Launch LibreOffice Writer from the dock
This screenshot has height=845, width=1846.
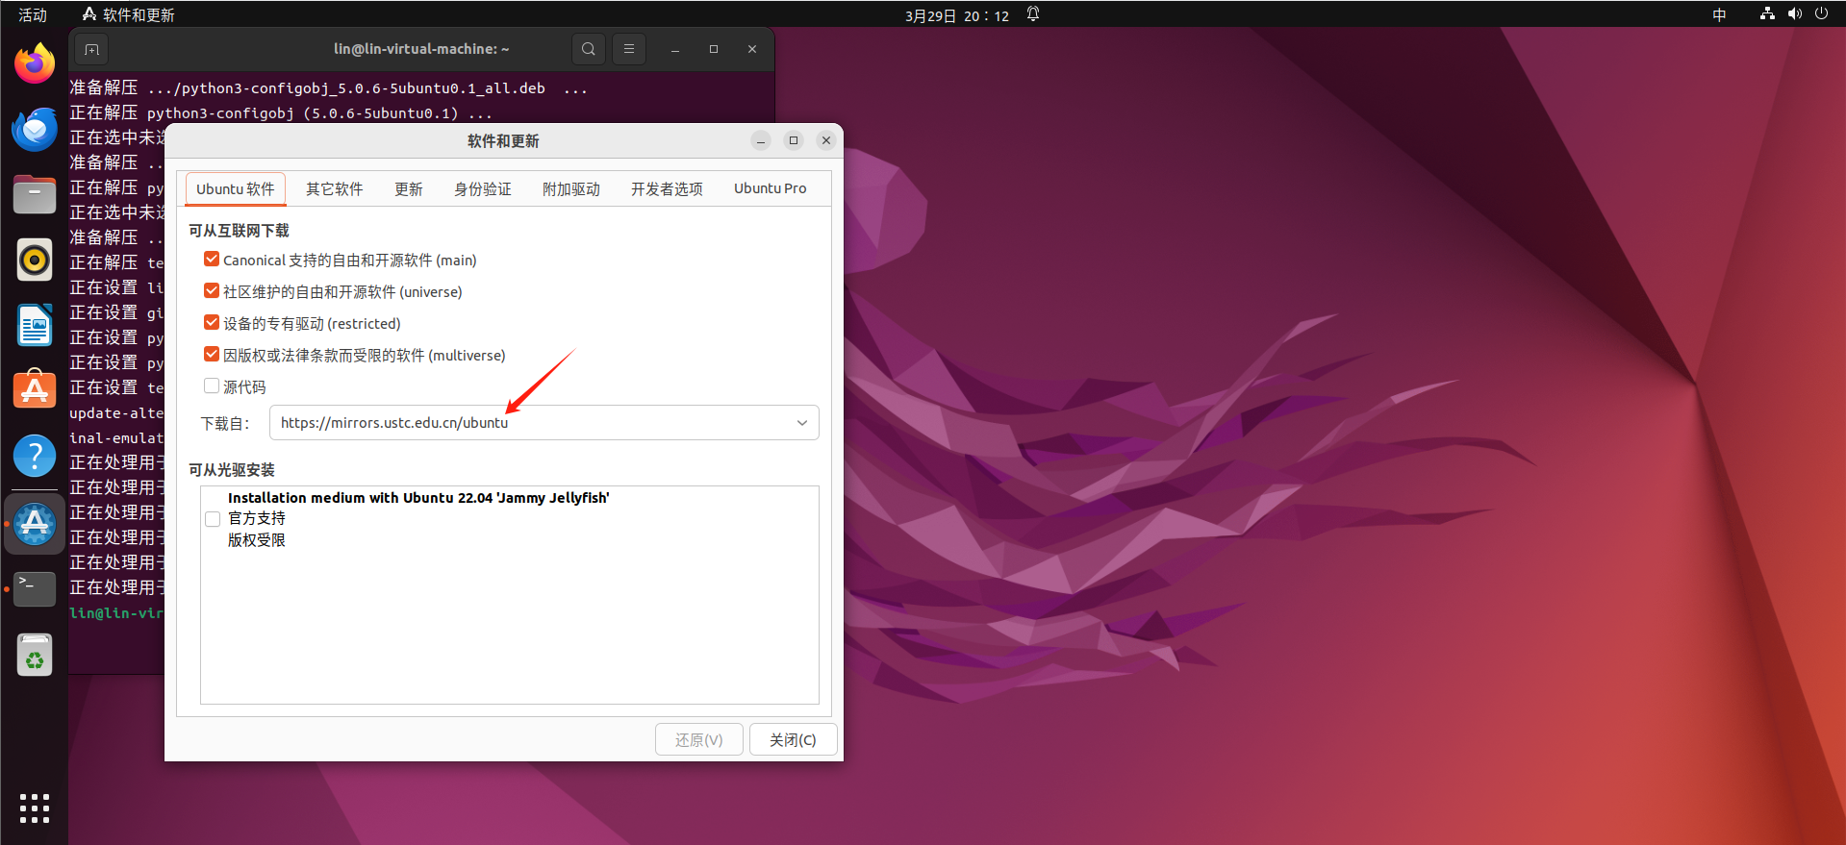pos(35,325)
